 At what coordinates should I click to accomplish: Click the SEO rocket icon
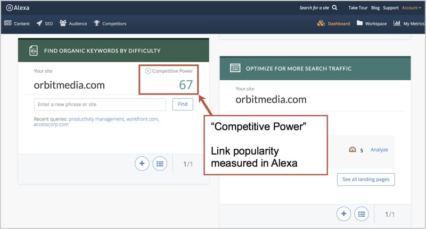pyautogui.click(x=39, y=23)
